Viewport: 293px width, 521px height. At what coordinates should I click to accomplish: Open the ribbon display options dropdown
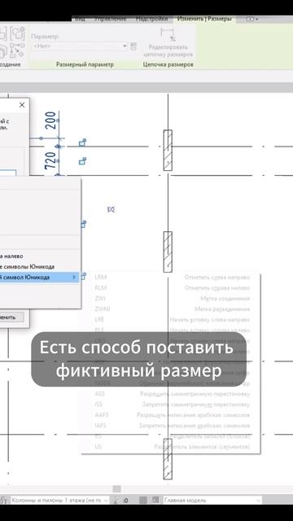252,20
